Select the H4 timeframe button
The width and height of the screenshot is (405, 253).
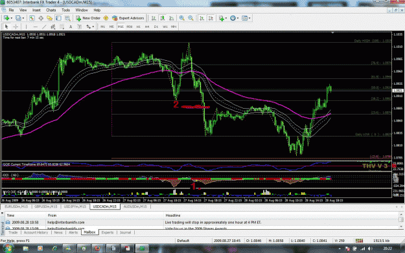pos(147,27)
